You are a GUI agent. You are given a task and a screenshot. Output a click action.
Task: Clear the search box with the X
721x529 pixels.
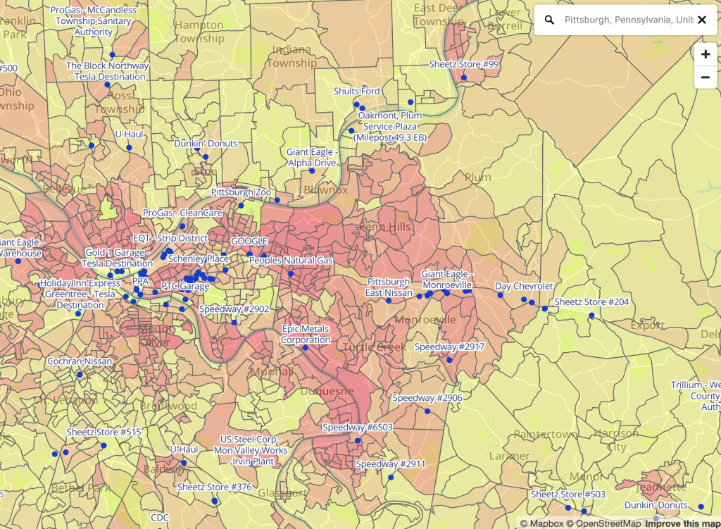point(702,20)
